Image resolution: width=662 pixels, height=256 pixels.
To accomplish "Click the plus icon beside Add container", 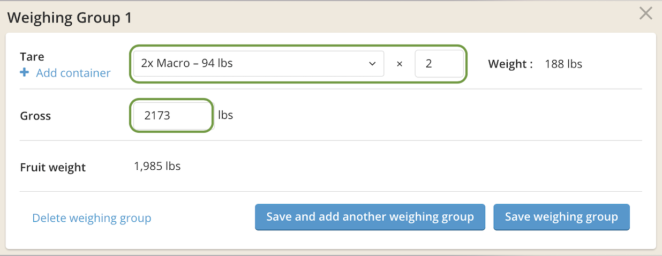I will point(24,73).
